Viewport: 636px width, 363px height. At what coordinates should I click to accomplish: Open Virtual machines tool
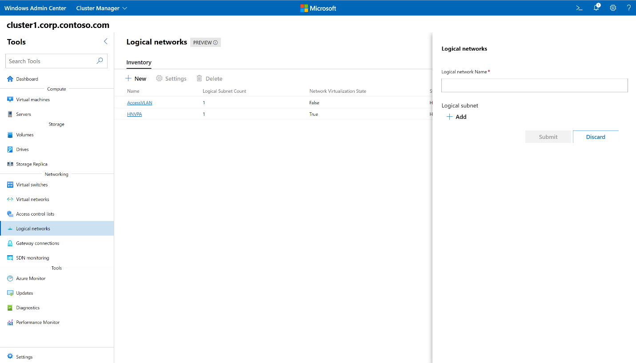[x=57, y=99]
